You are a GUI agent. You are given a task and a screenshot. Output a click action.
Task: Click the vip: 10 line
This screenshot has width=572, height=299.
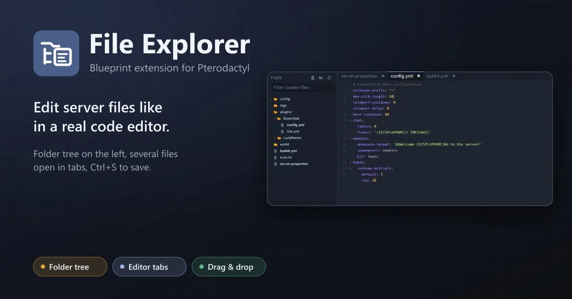(x=369, y=180)
